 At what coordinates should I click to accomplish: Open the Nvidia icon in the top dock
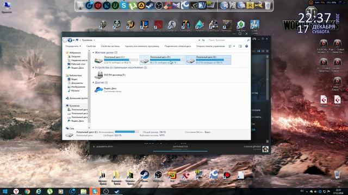pyautogui.click(x=194, y=5)
